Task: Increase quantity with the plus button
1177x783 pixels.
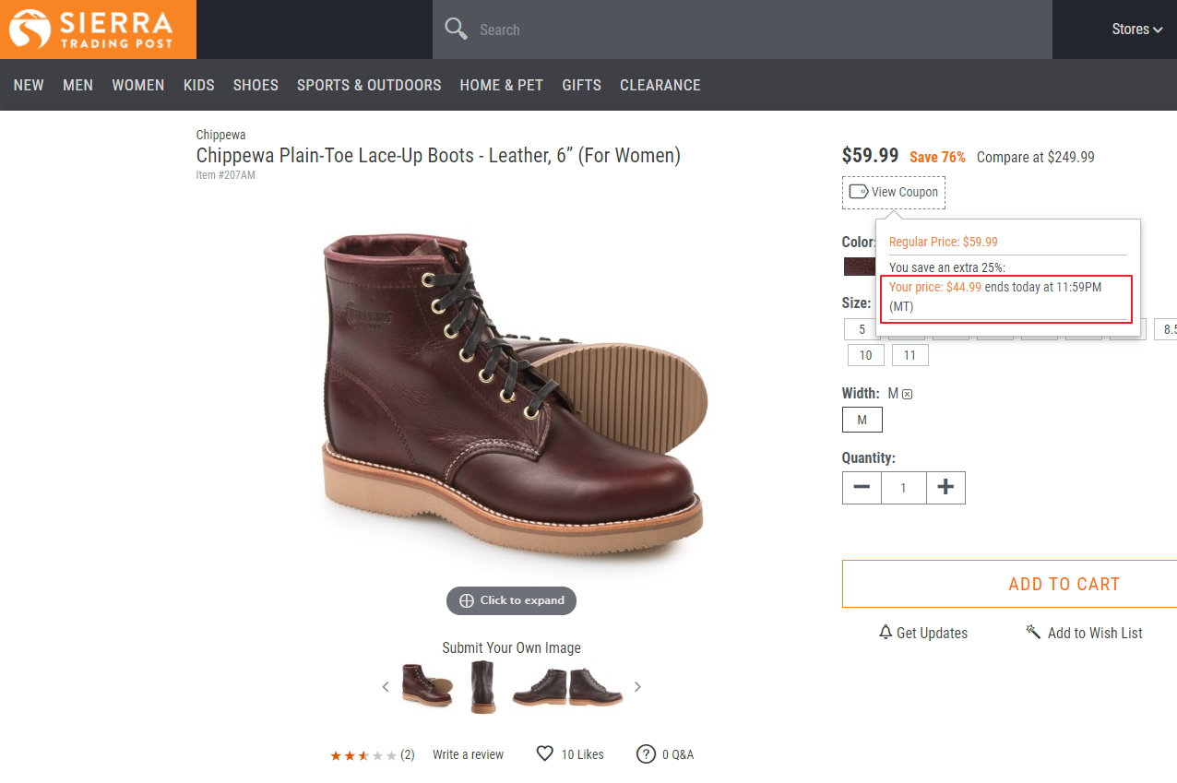Action: [945, 488]
